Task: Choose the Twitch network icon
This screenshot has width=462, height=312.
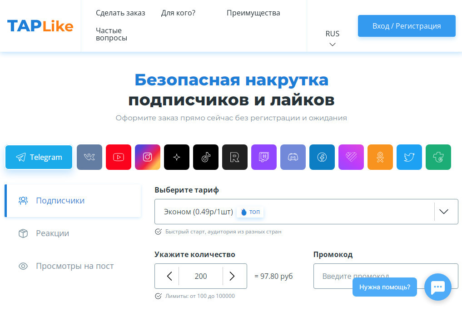Action: tap(264, 157)
